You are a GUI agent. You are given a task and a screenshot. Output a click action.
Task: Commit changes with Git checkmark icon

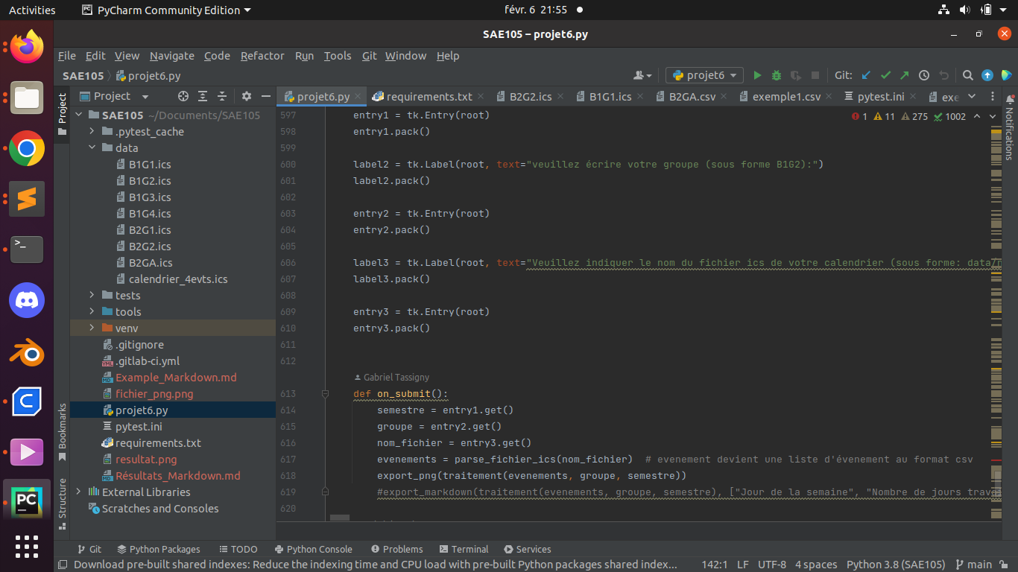click(885, 75)
